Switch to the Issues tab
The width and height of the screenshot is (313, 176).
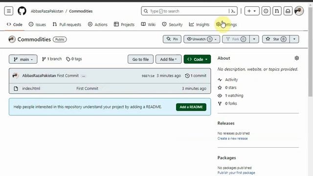37,24
